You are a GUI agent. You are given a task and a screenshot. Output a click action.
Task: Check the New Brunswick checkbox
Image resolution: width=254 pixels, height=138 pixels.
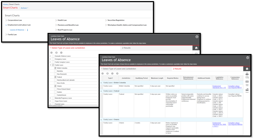point(55,74)
